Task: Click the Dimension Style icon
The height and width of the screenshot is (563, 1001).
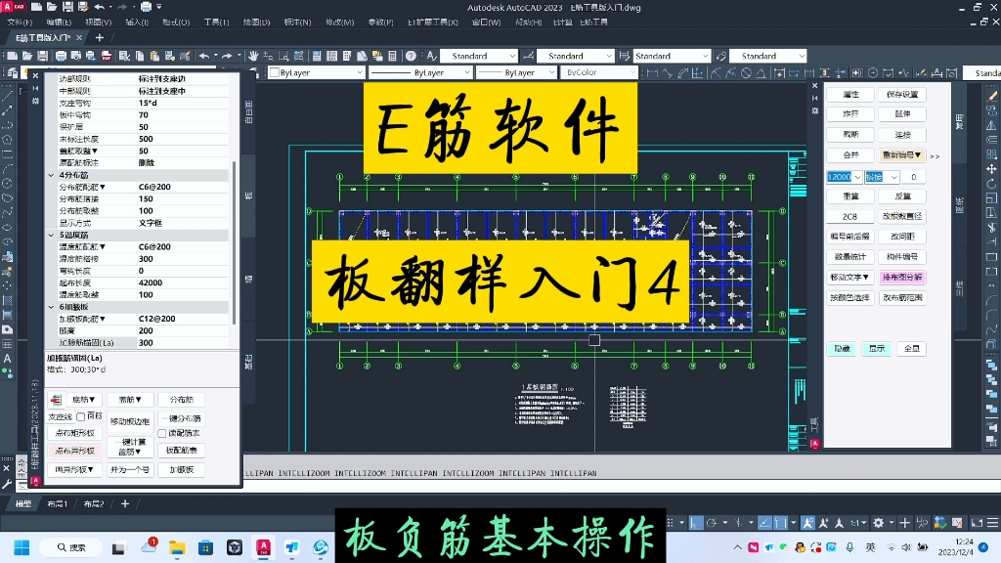Action: 529,56
